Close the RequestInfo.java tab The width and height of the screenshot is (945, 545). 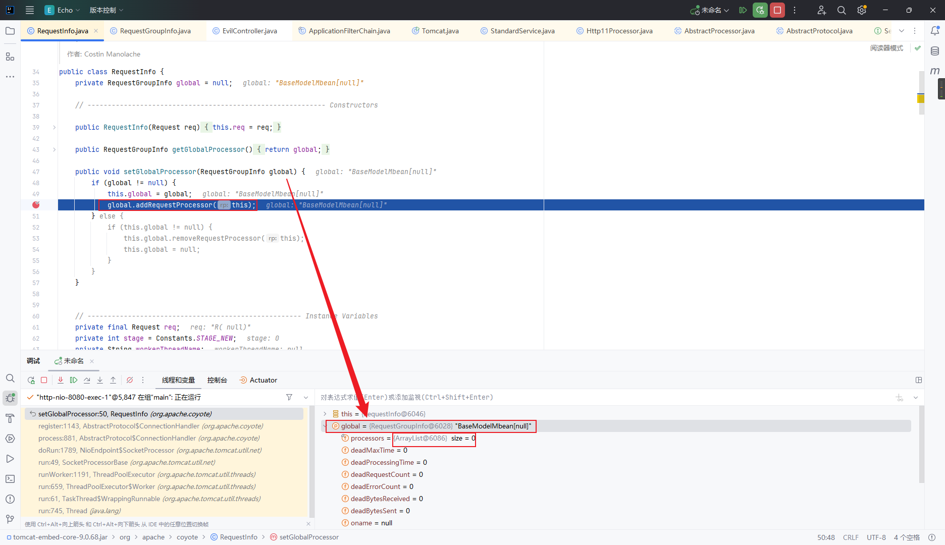coord(96,31)
